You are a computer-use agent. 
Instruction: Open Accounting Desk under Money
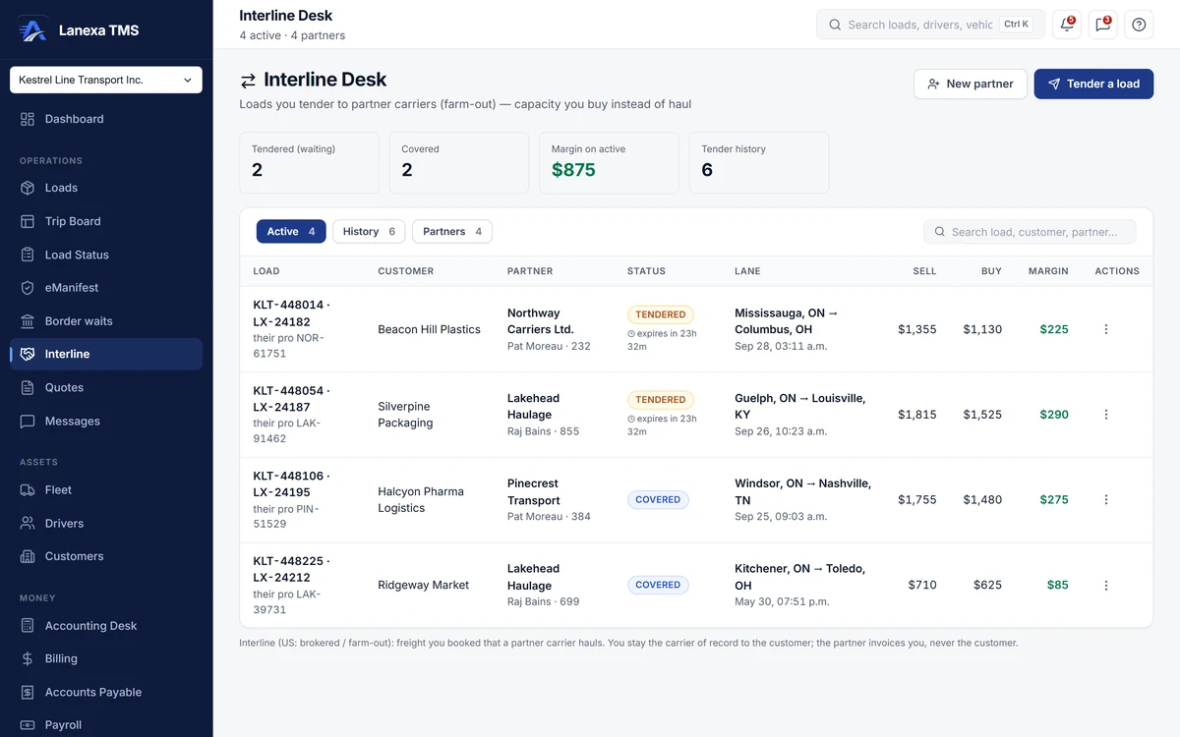click(106, 626)
